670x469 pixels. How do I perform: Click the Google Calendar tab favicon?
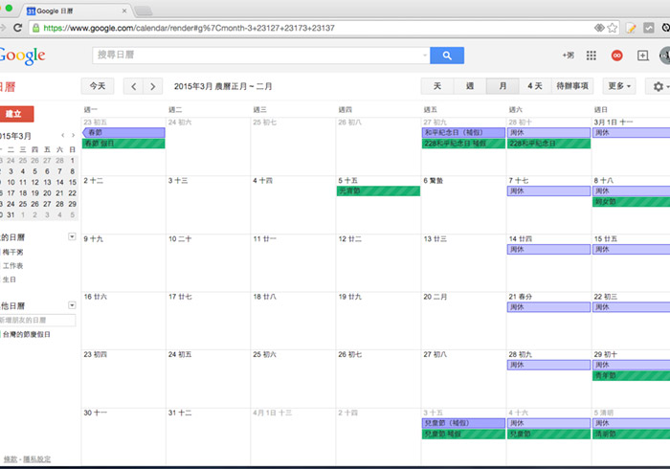pos(31,11)
